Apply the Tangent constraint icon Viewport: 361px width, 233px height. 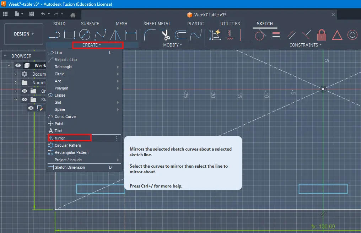260,35
